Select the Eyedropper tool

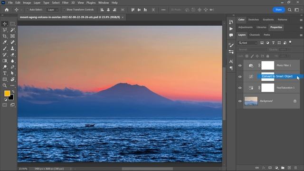click(x=5, y=42)
